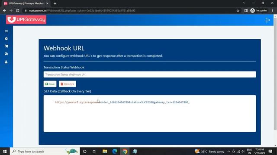Click the GET Data callback label
The height and width of the screenshot is (155, 277).
68,91
